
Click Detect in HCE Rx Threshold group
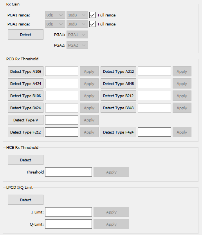point(25,160)
